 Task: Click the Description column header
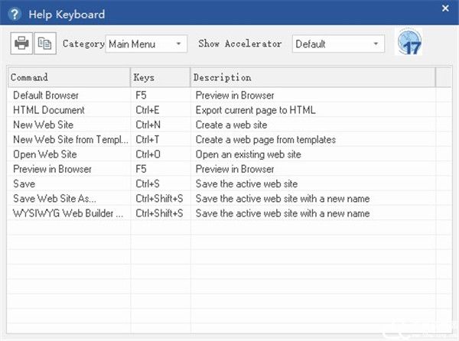point(313,77)
